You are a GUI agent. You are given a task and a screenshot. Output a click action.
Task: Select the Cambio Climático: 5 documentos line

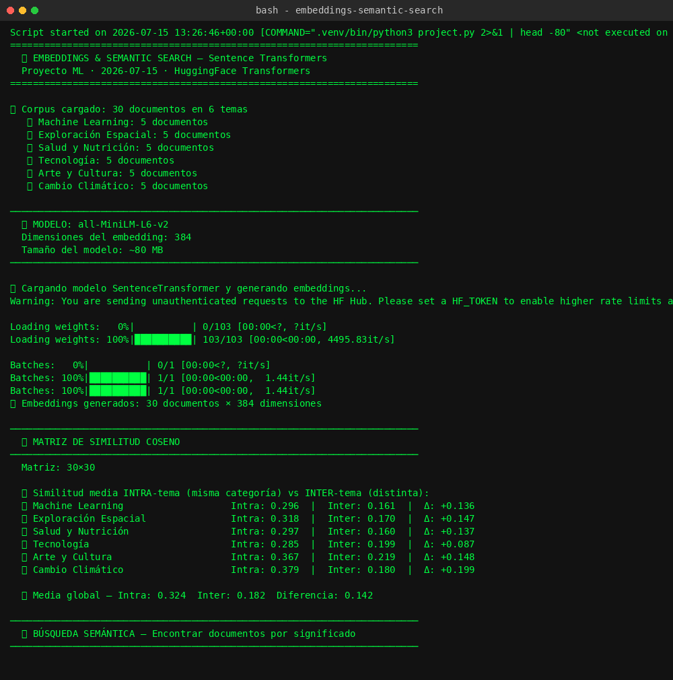tap(118, 186)
